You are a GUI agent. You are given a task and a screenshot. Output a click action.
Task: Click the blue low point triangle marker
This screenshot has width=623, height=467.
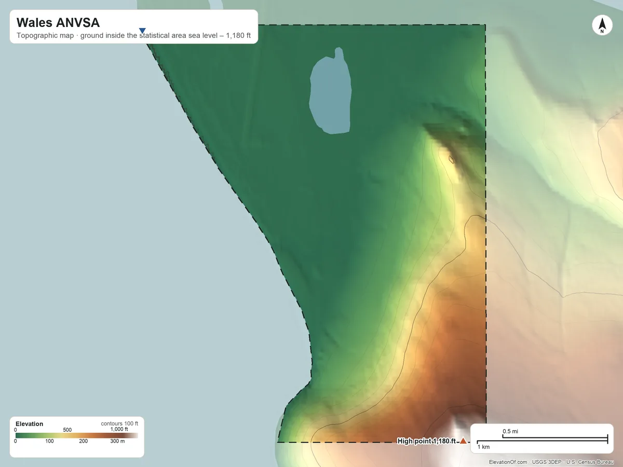pos(142,31)
